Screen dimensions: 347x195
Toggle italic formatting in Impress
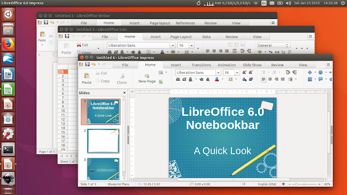click(x=184, y=79)
